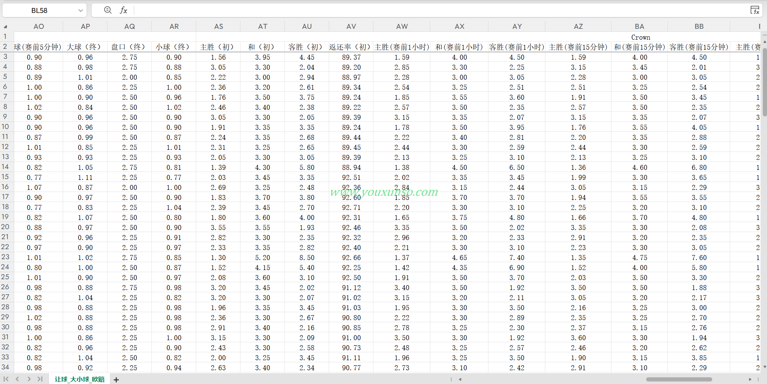Select column AW header
Screen dimensions: 767x384
pyautogui.click(x=402, y=26)
